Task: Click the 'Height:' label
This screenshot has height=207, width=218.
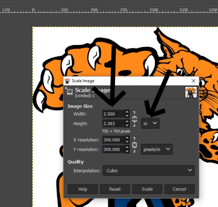Action: pyautogui.click(x=81, y=123)
